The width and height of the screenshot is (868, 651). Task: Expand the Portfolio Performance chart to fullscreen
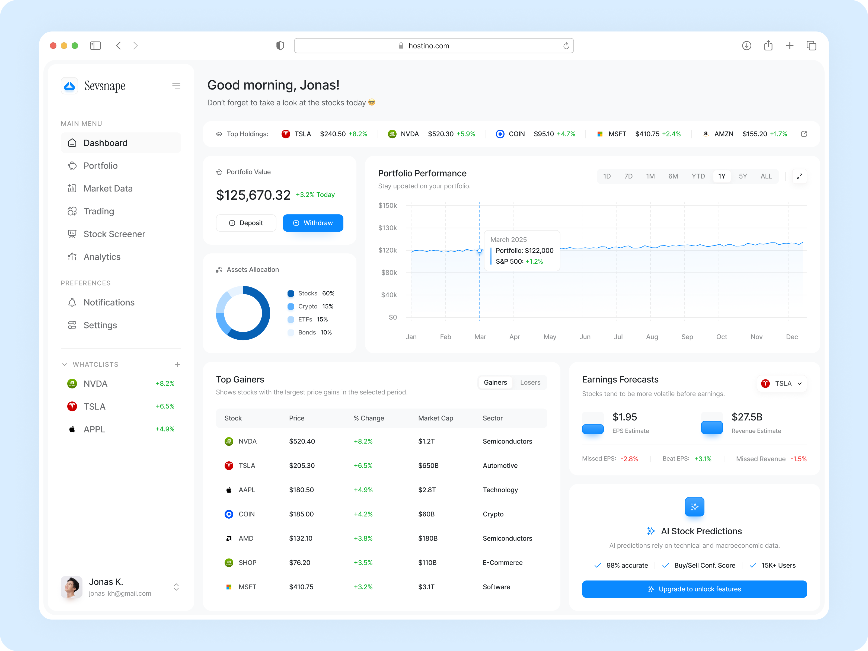(x=800, y=176)
